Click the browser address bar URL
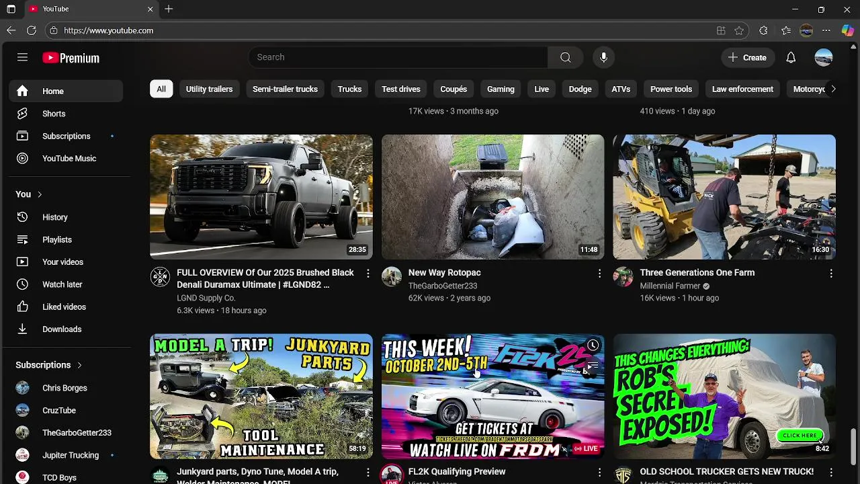 (x=109, y=30)
